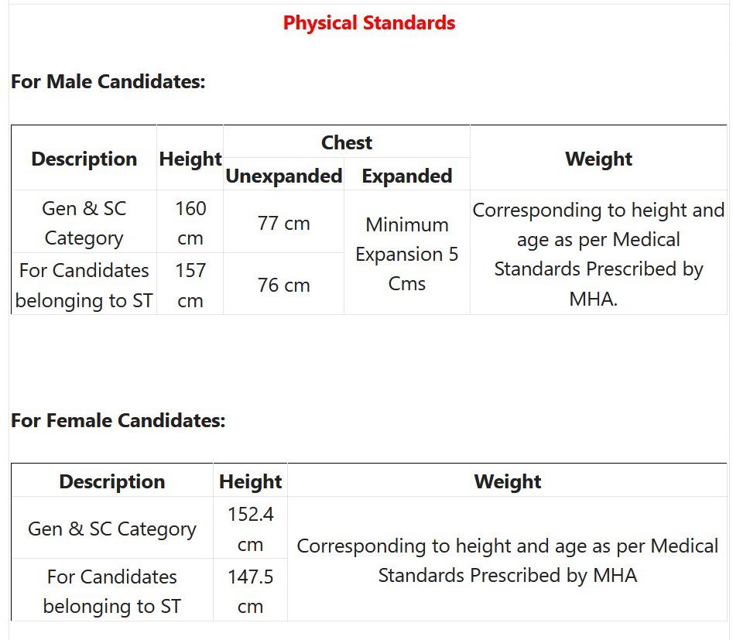
Task: Click the female table's Weight header
Action: tap(508, 481)
